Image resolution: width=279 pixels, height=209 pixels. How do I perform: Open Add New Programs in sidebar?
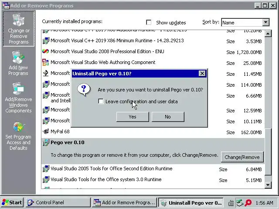tap(18, 64)
